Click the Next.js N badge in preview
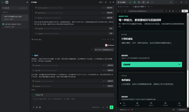This screenshot has height=112, width=189. [x=121, y=103]
